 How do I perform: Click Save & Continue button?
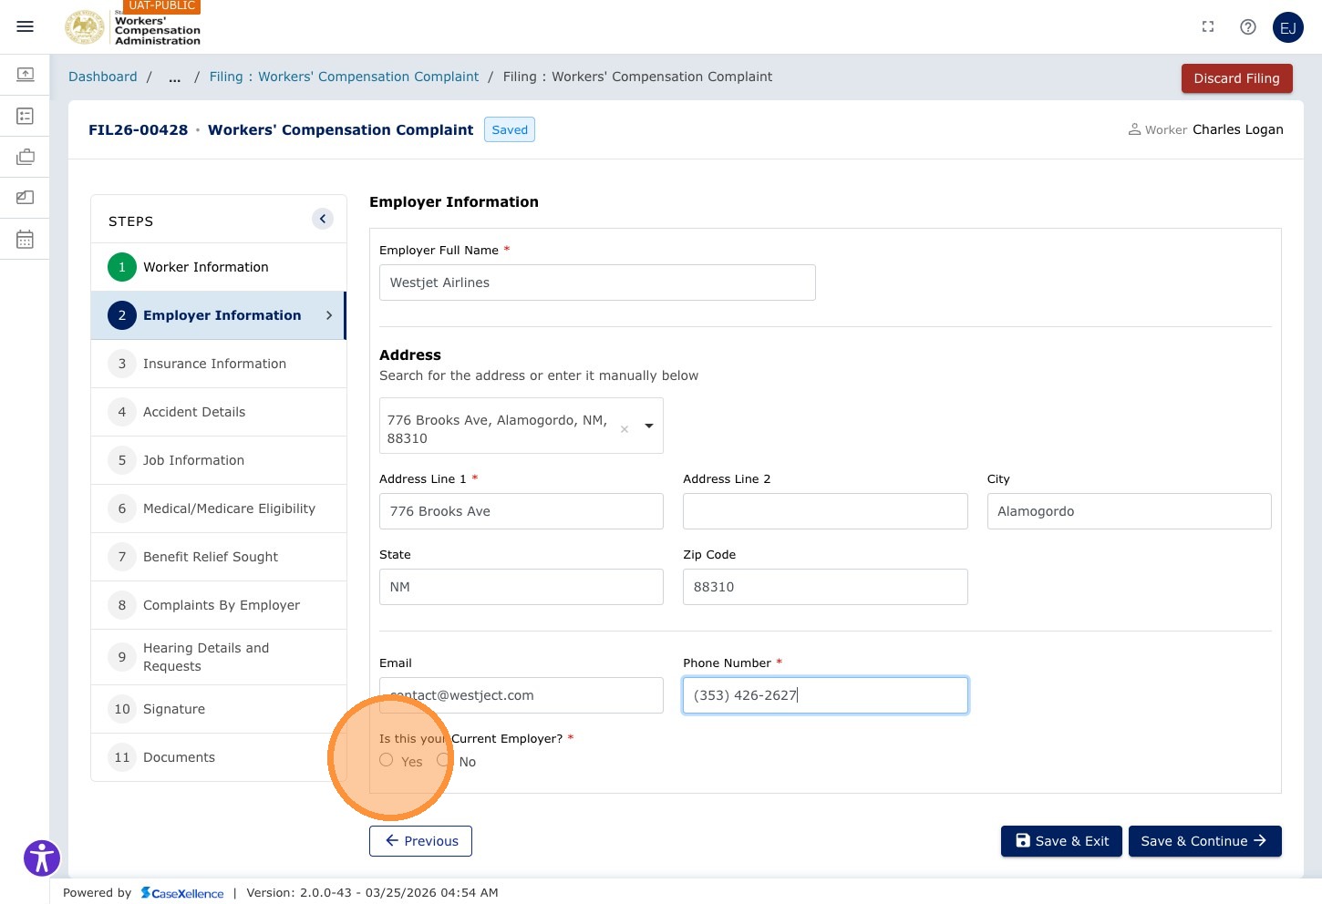(x=1205, y=841)
